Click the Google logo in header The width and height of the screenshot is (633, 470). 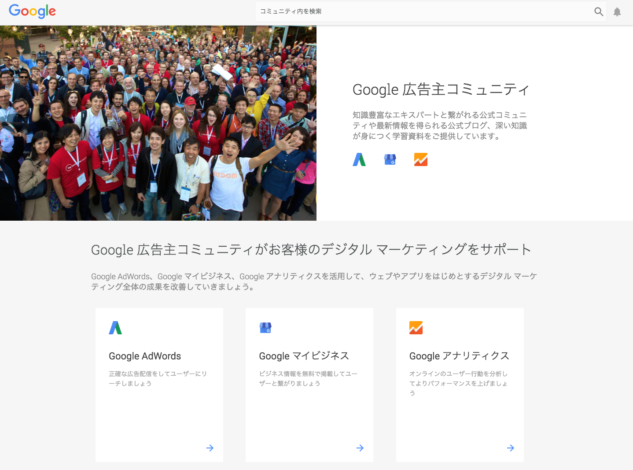[32, 11]
